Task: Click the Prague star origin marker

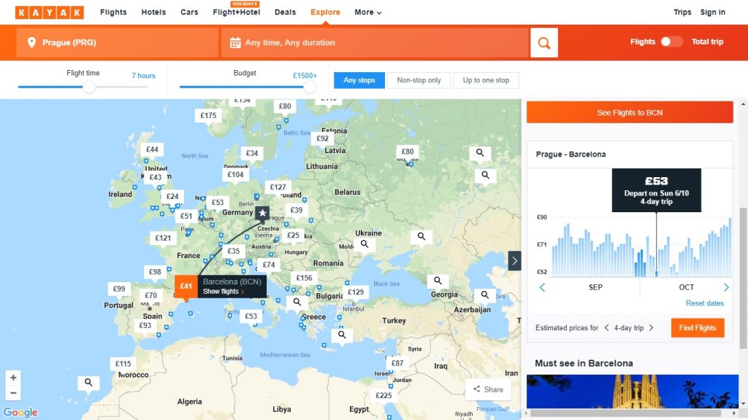Action: pos(262,213)
